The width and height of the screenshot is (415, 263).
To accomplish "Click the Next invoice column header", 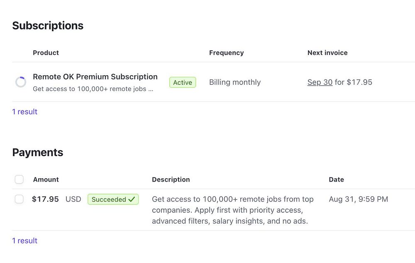I will 327,53.
